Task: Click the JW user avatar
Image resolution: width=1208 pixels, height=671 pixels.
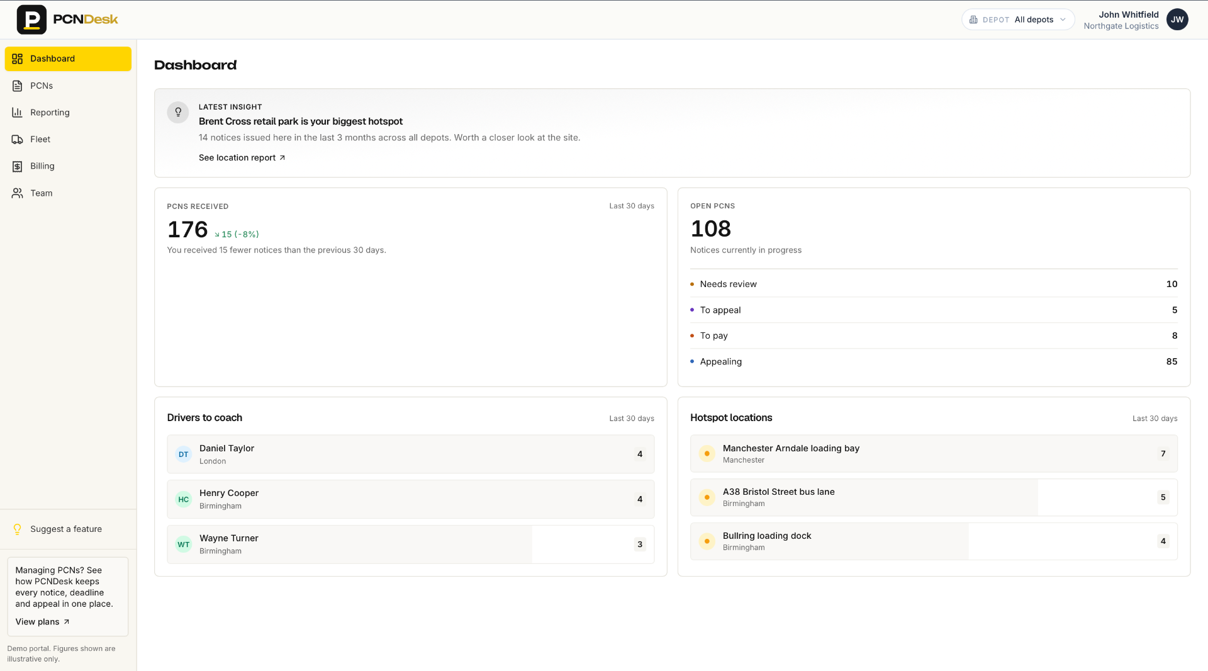Action: point(1177,20)
